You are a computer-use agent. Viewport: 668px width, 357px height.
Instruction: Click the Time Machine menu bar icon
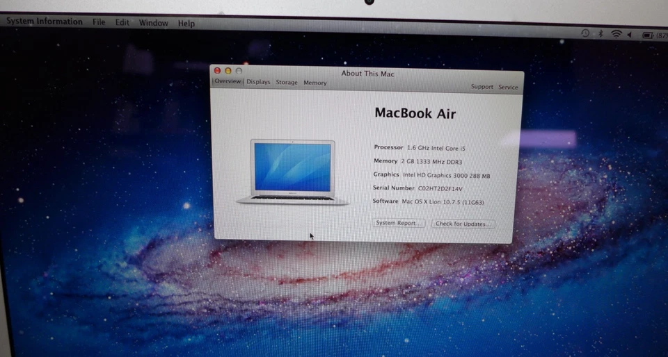[585, 33]
